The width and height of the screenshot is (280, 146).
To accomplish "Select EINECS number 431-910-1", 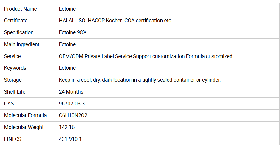I will (70, 139).
